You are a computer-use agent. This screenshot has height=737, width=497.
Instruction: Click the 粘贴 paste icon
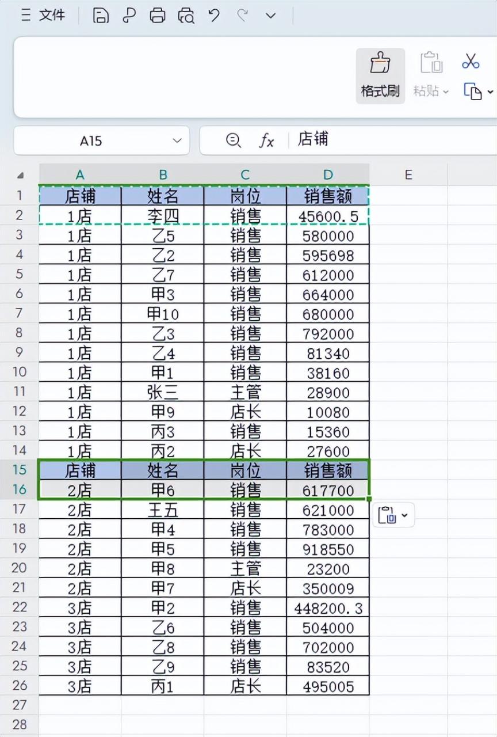[431, 63]
